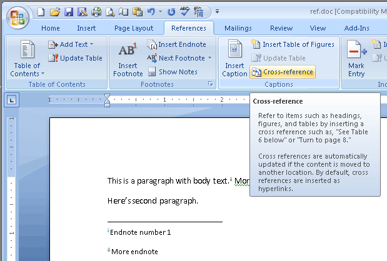Click the Insert Caption button

[x=234, y=59]
